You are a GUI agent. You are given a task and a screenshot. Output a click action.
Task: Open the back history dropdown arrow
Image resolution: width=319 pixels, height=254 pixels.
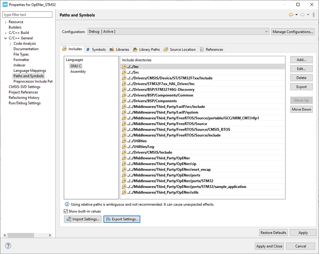pos(297,15)
